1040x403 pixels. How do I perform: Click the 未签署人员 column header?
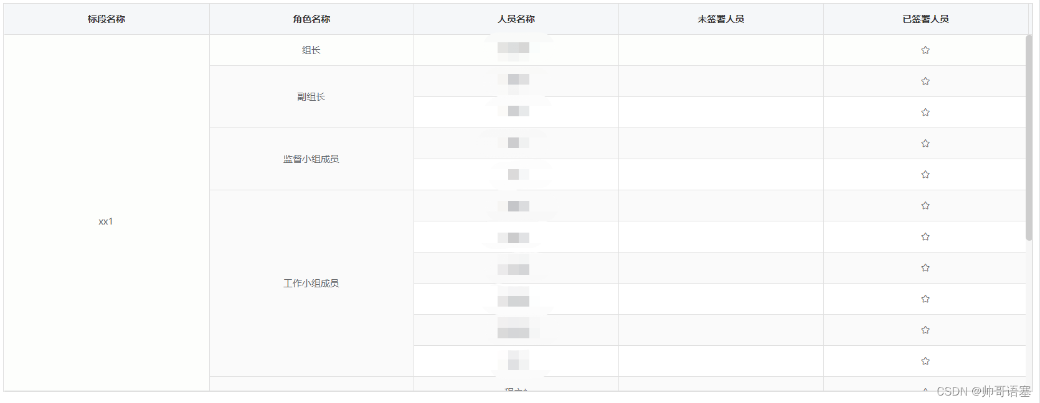pyautogui.click(x=721, y=19)
